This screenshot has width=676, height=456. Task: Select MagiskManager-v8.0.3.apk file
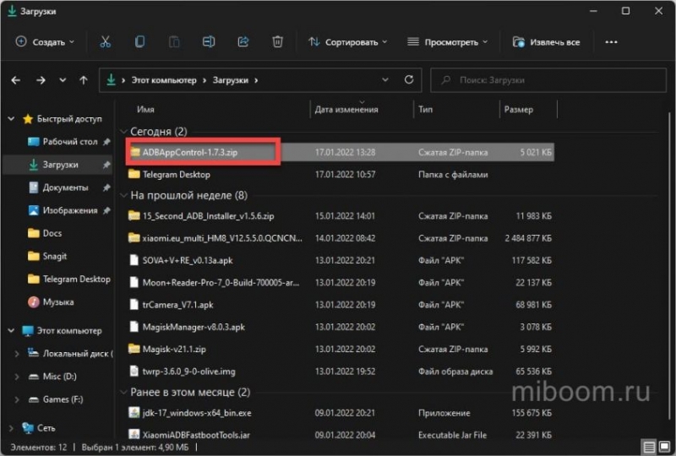341,327
